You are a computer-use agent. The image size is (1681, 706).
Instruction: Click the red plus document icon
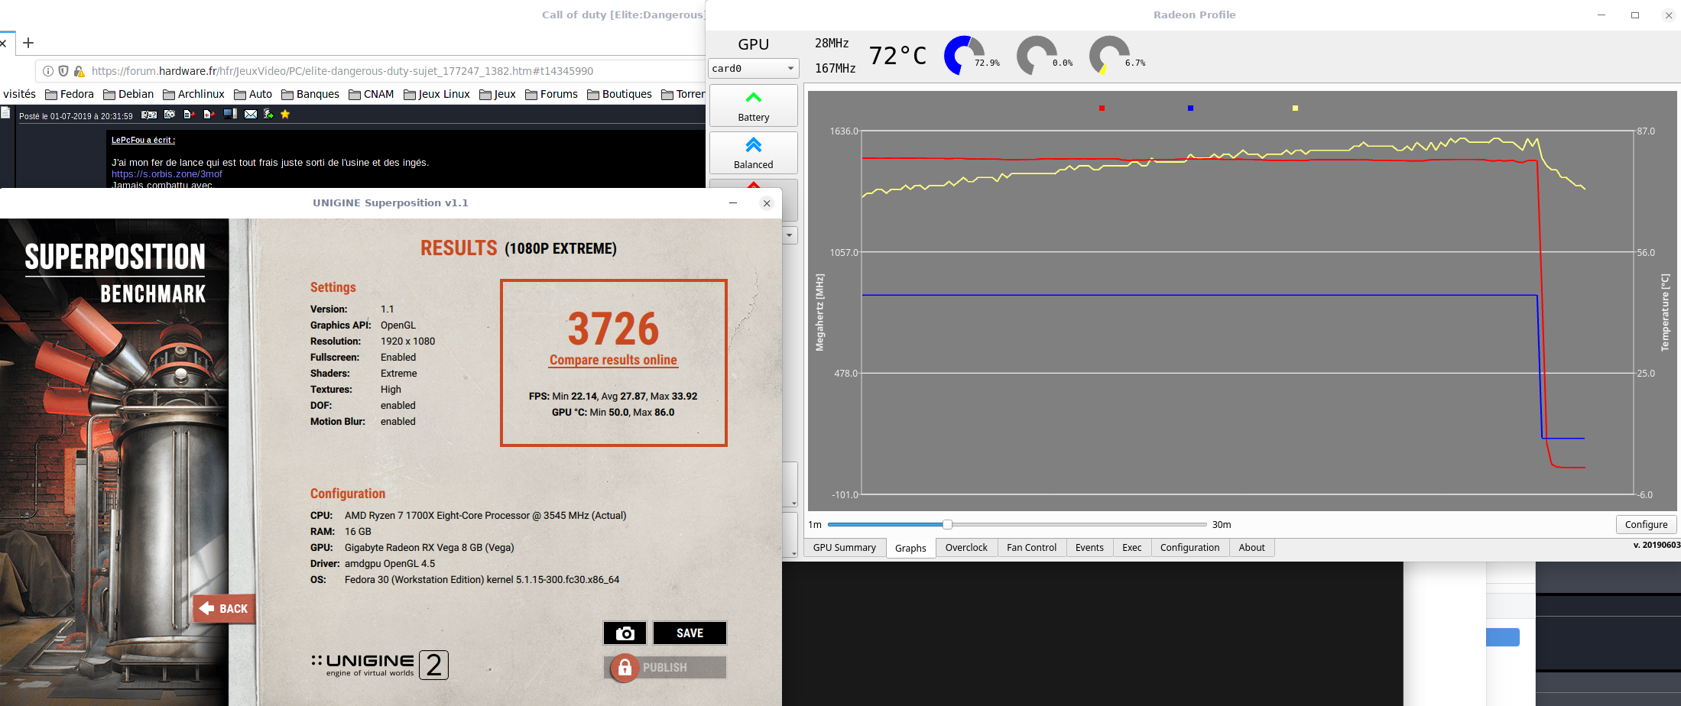pos(209,115)
